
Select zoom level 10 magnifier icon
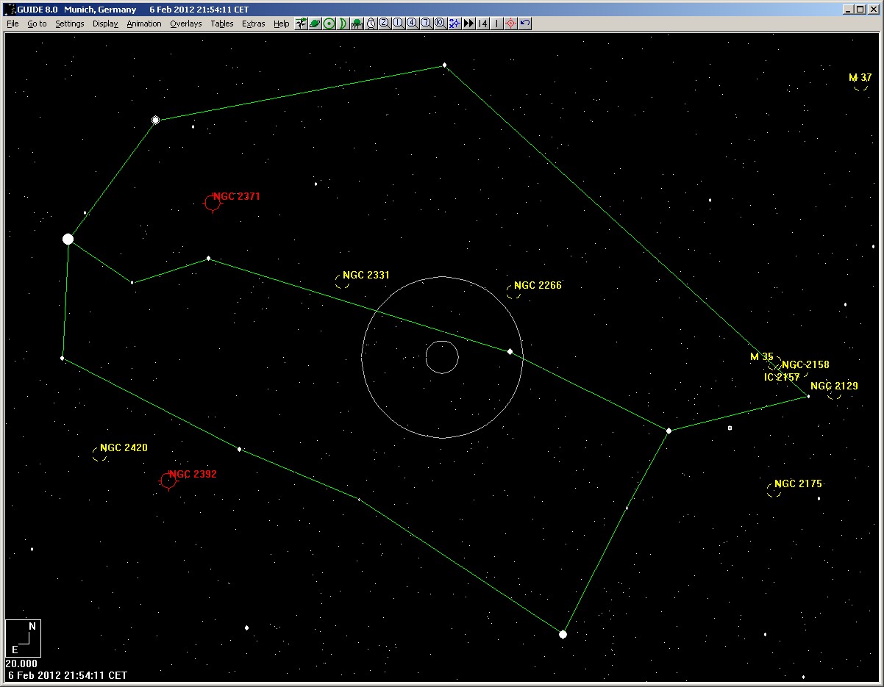click(x=440, y=24)
